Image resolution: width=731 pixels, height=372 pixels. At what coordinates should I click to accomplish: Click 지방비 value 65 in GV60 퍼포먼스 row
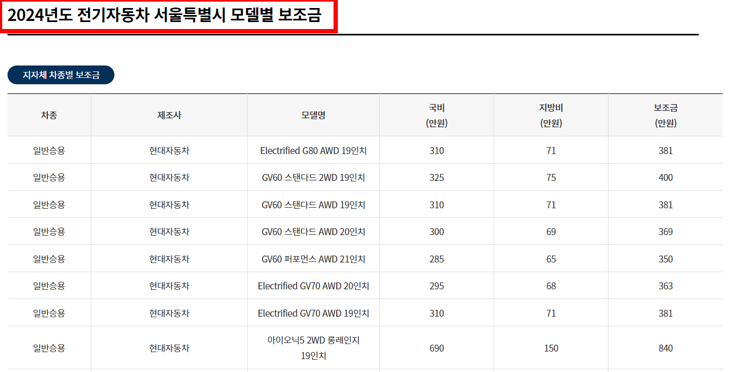pos(551,259)
